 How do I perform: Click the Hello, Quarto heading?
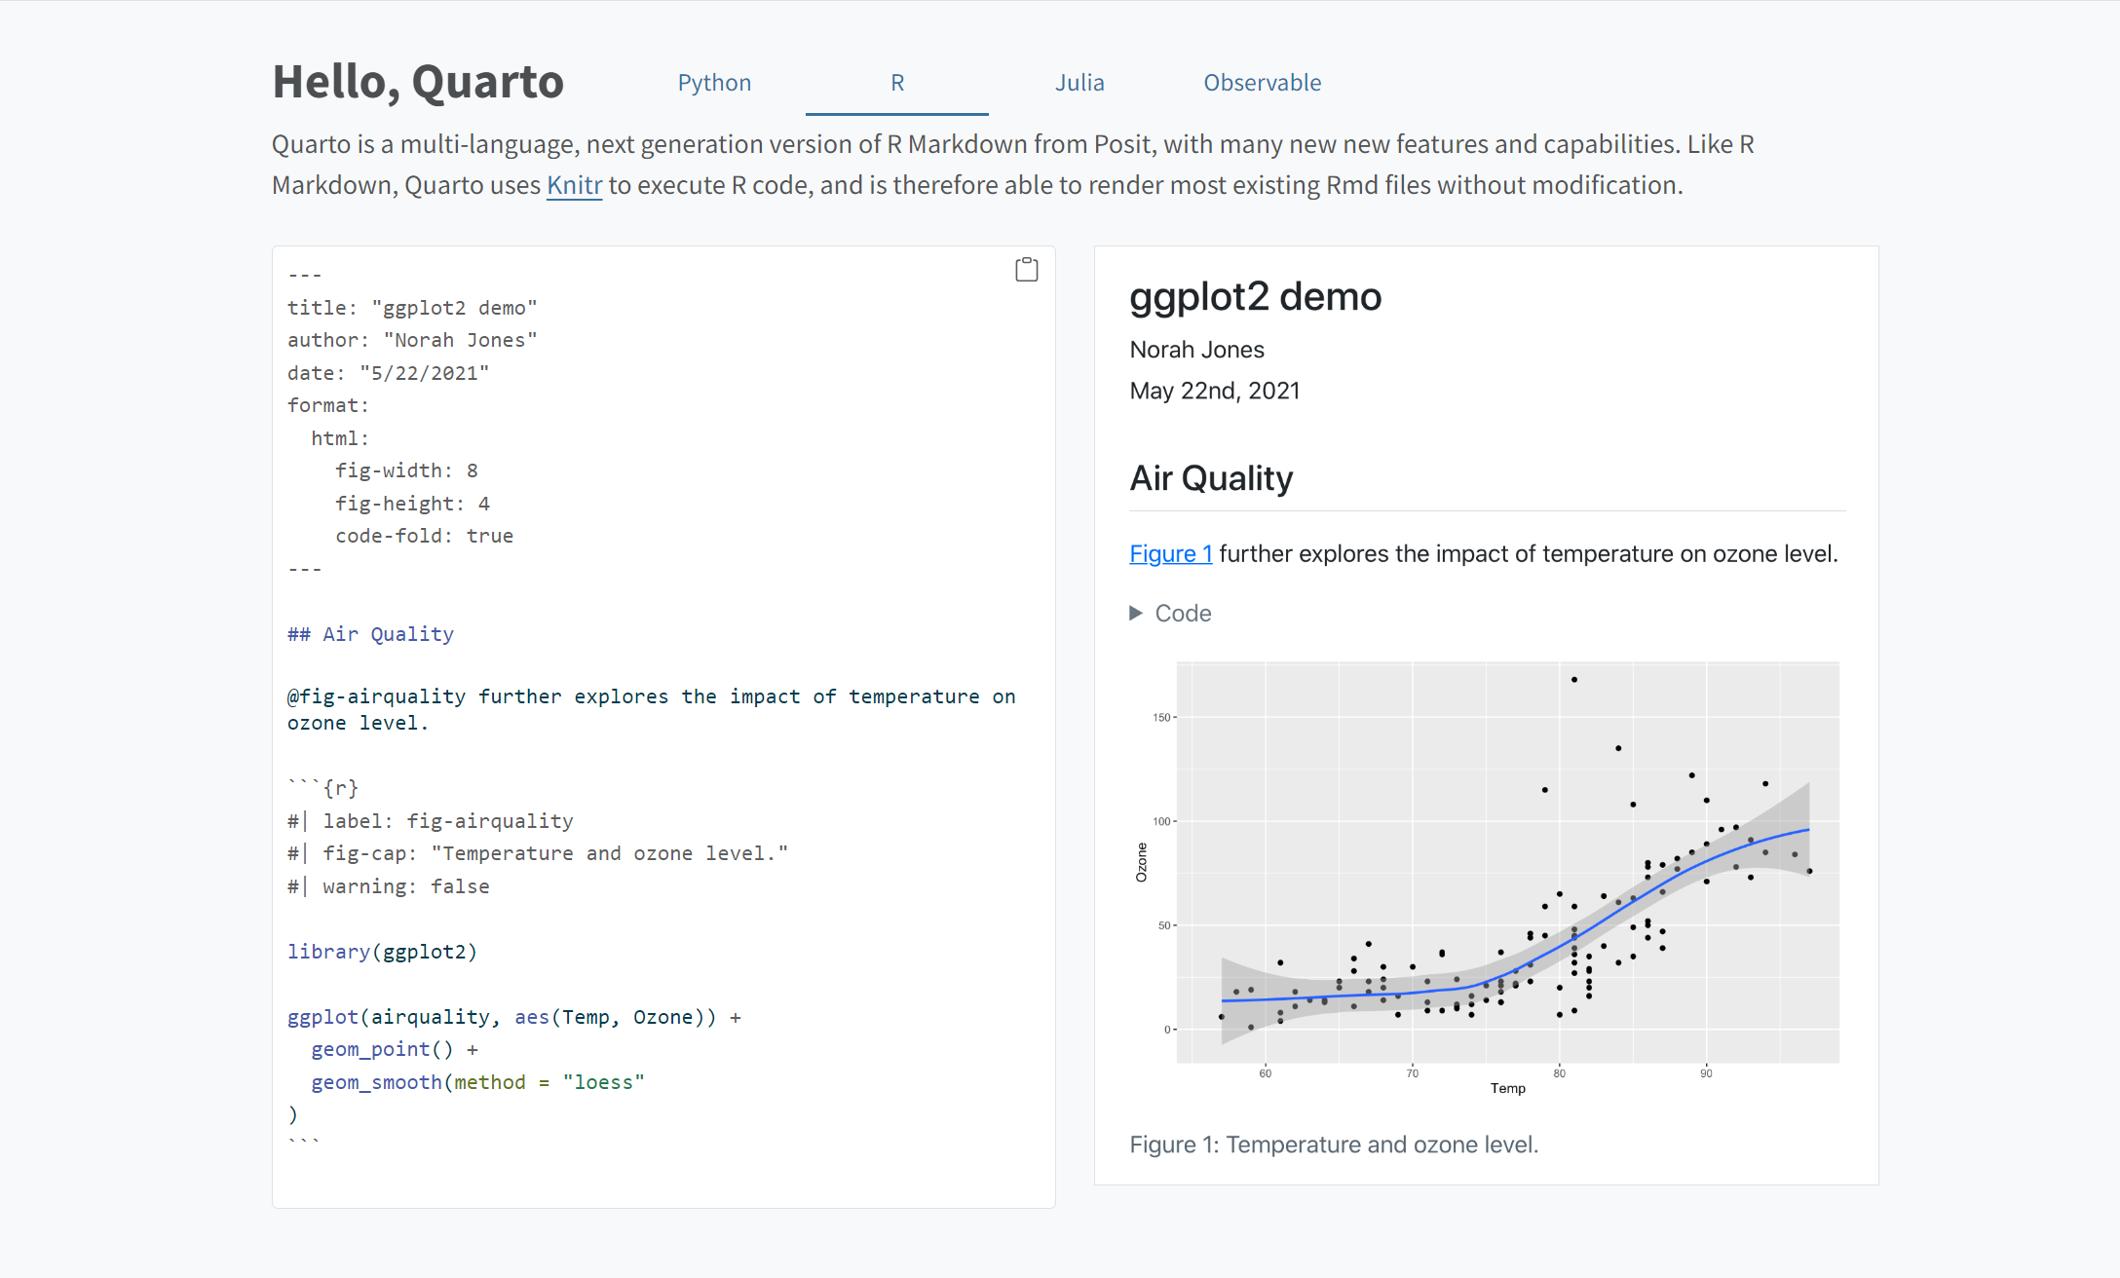(x=417, y=82)
